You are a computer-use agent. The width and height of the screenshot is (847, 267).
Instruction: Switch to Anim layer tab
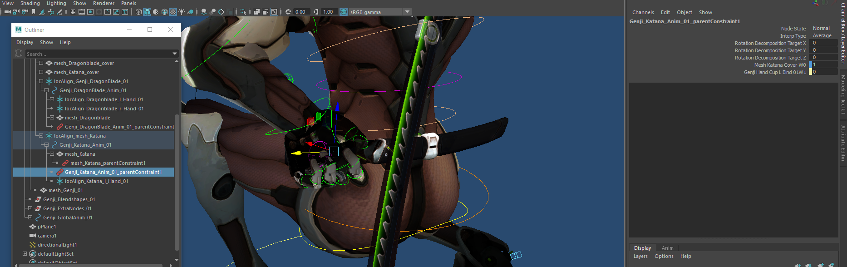coord(667,248)
